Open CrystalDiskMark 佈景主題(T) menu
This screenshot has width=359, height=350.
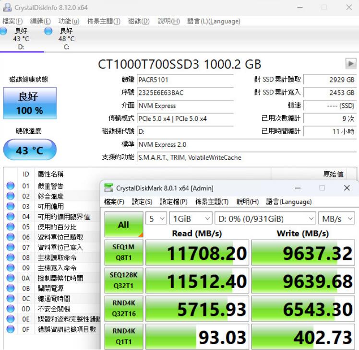212,202
